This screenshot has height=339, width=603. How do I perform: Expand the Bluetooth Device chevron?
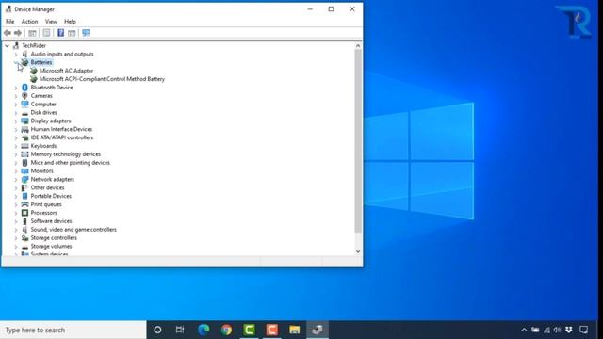coord(16,88)
